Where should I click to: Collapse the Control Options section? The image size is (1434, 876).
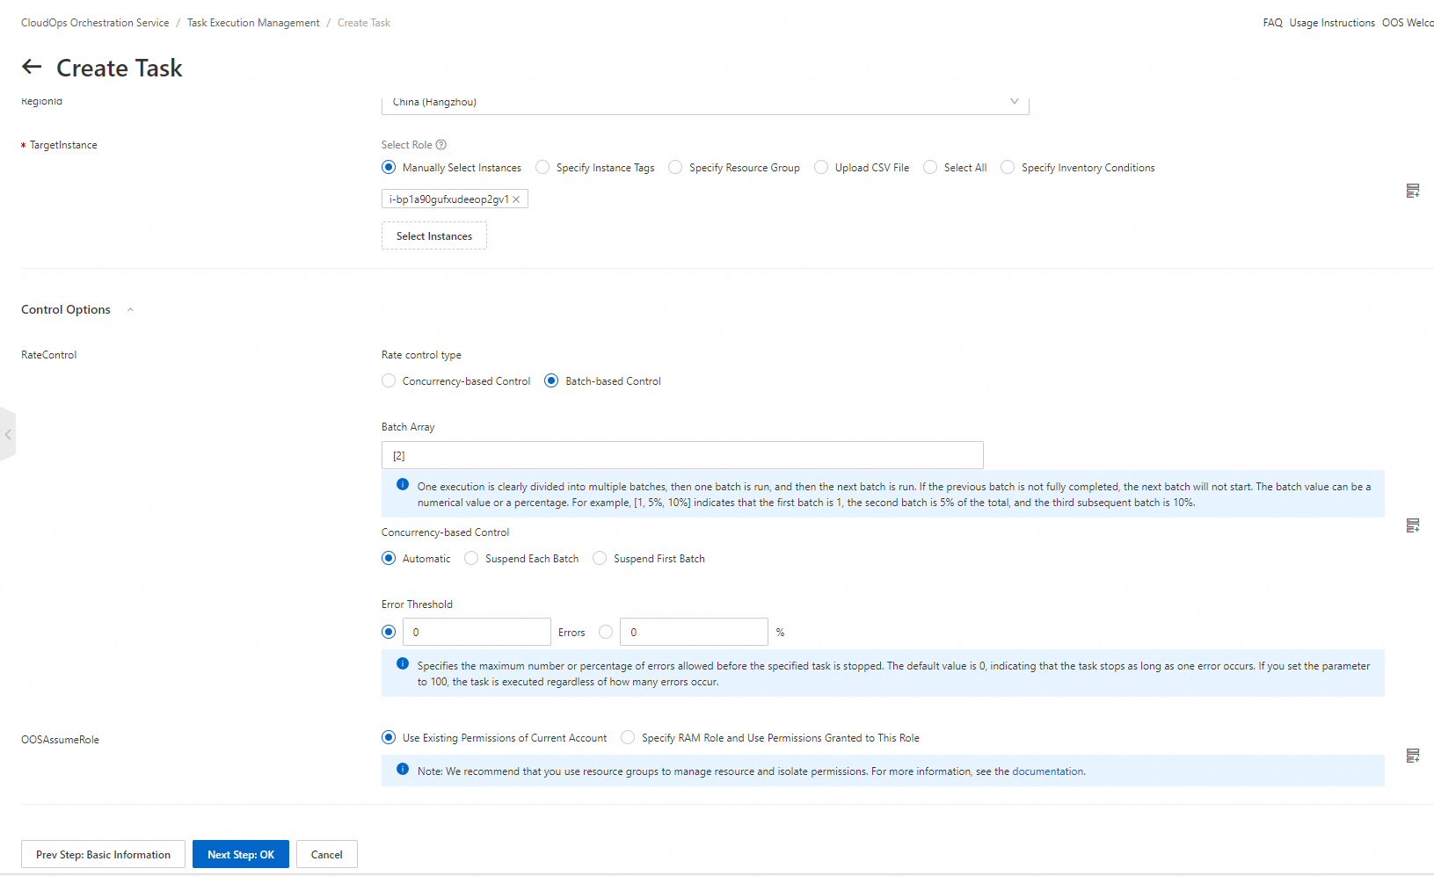pos(130,310)
